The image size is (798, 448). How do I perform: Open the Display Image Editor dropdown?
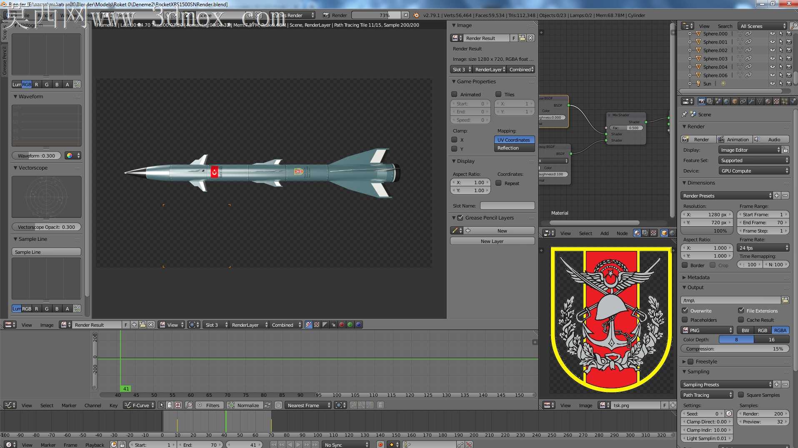750,150
